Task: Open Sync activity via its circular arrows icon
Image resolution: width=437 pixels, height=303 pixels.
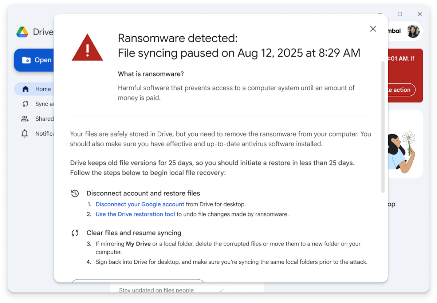Action: click(24, 104)
